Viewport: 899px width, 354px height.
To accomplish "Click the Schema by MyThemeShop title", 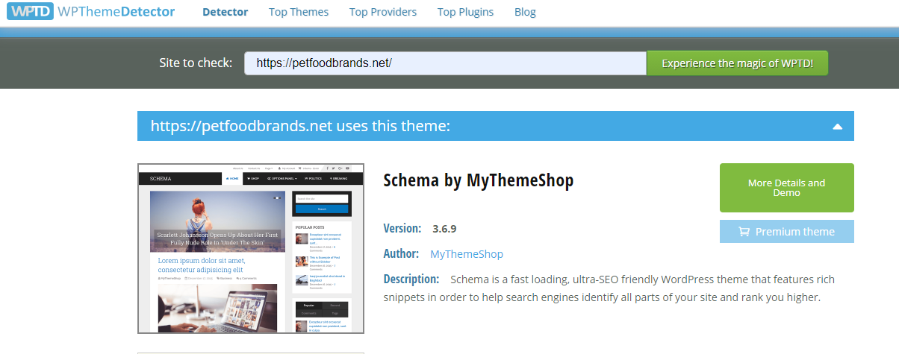I will [478, 180].
